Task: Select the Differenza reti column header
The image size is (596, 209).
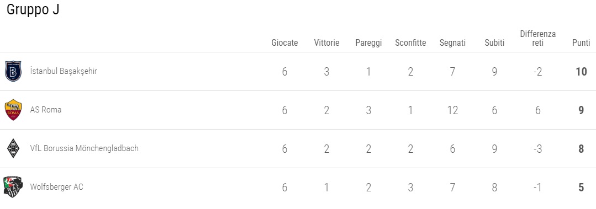Action: pos(538,38)
